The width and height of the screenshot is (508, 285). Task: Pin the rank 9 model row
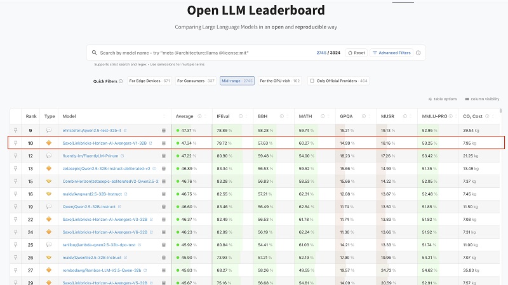tap(17, 130)
